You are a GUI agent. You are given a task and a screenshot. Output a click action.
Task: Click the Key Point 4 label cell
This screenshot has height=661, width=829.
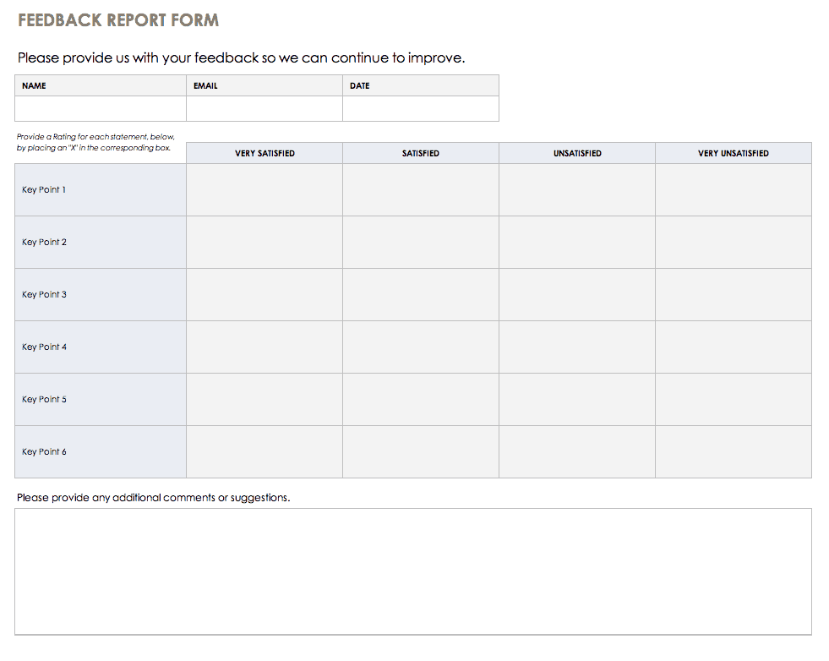(x=101, y=347)
